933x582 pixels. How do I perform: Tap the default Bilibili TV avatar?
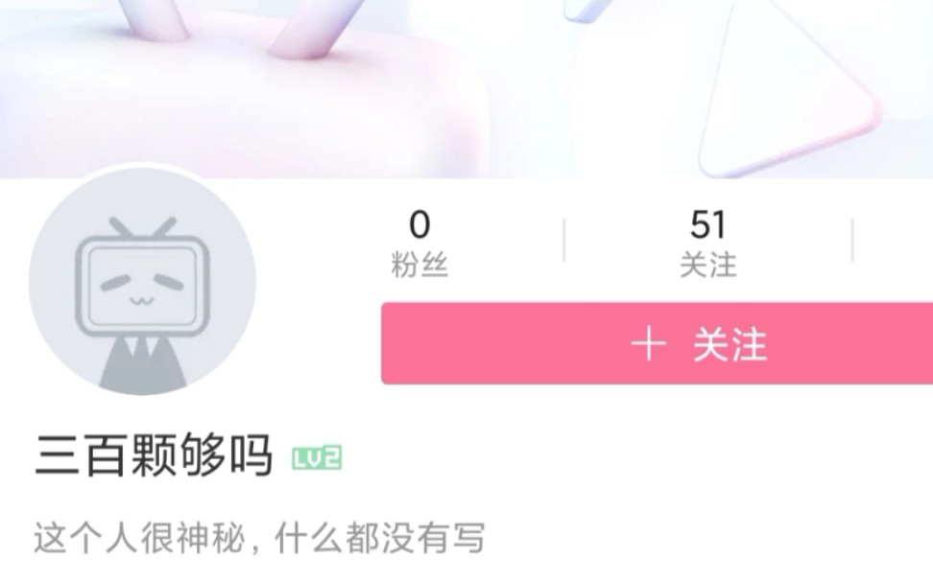click(142, 281)
